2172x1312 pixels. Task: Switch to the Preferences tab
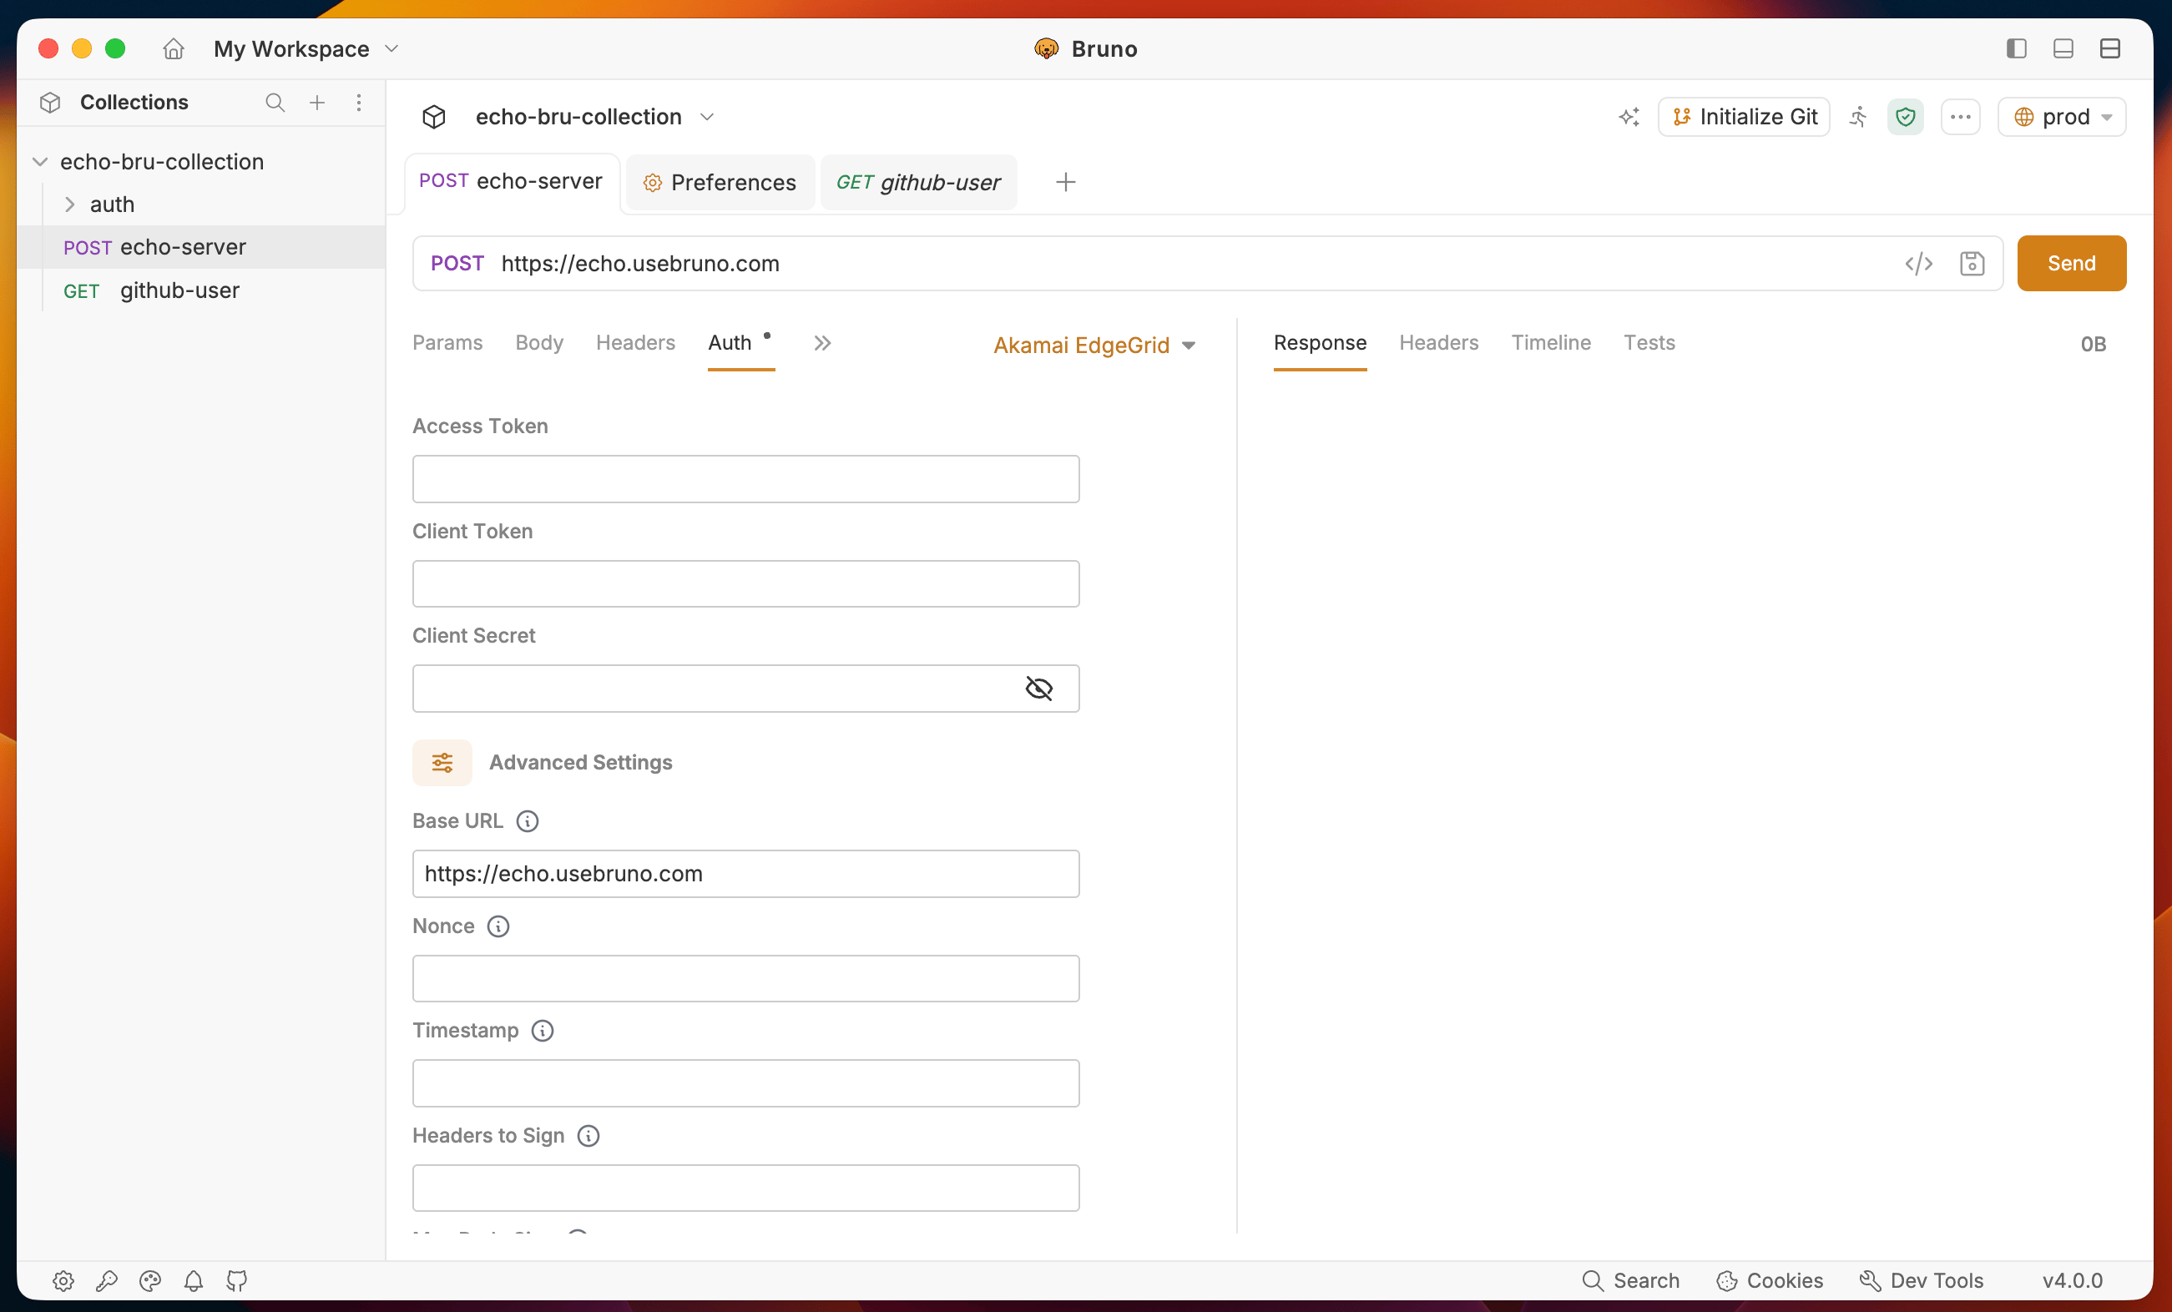tap(720, 183)
